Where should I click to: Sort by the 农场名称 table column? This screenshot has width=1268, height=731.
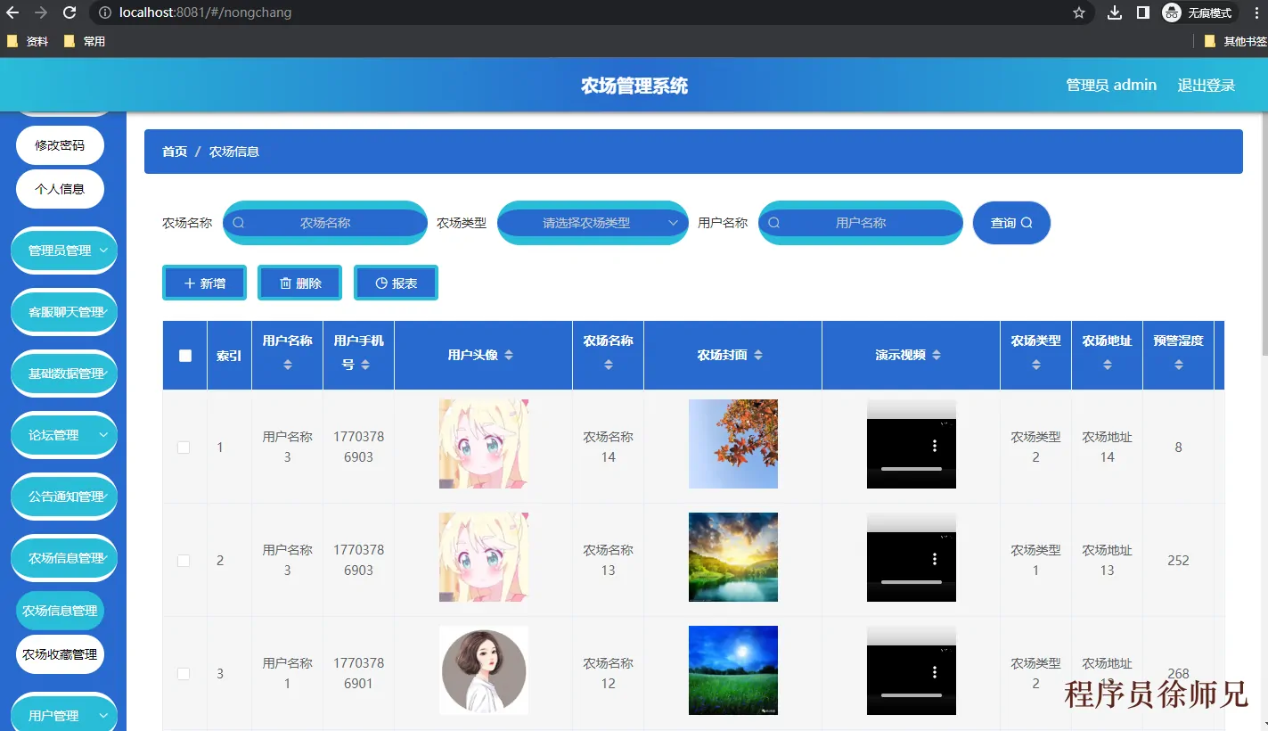point(608,365)
